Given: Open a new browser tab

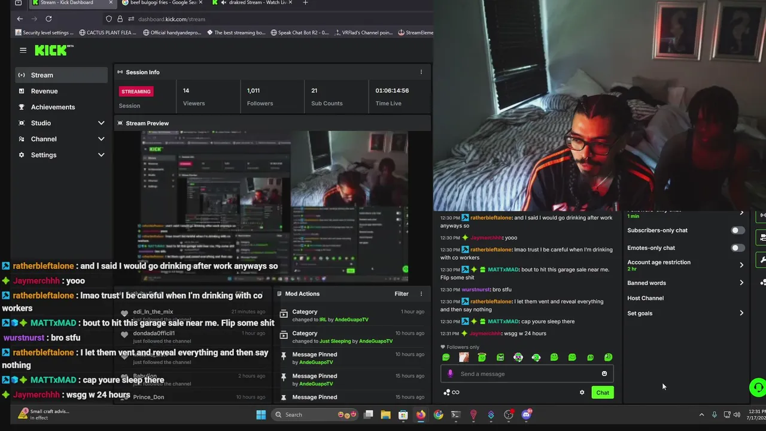Looking at the screenshot, I should [x=305, y=3].
